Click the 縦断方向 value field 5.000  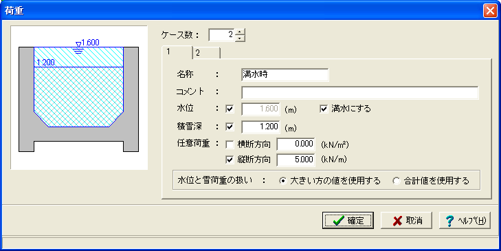point(296,160)
